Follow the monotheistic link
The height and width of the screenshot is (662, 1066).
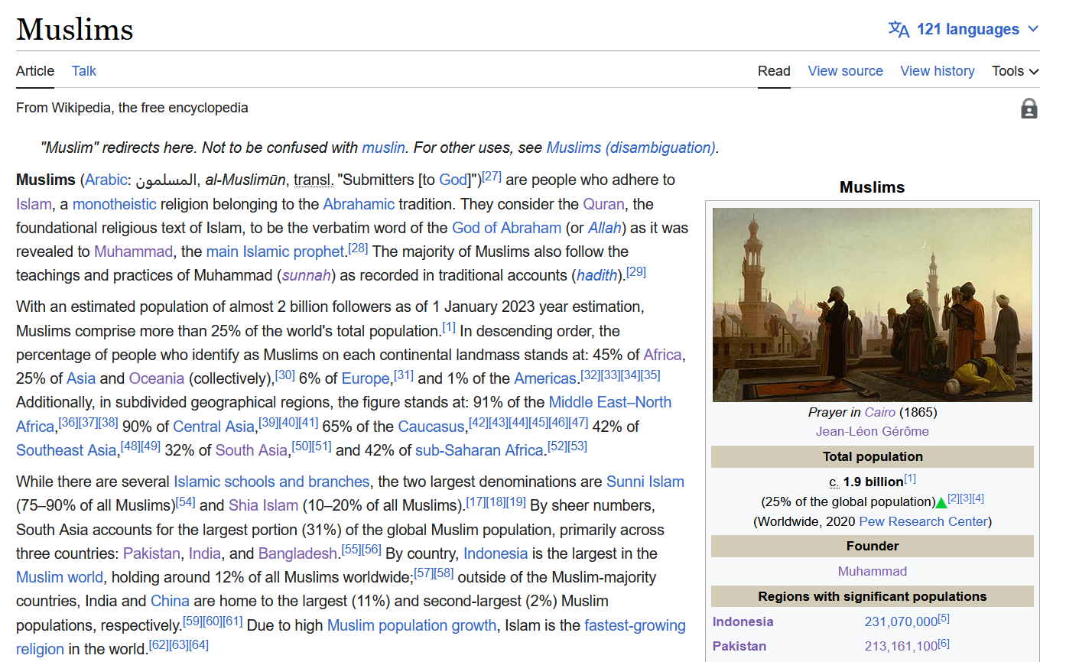coord(115,204)
